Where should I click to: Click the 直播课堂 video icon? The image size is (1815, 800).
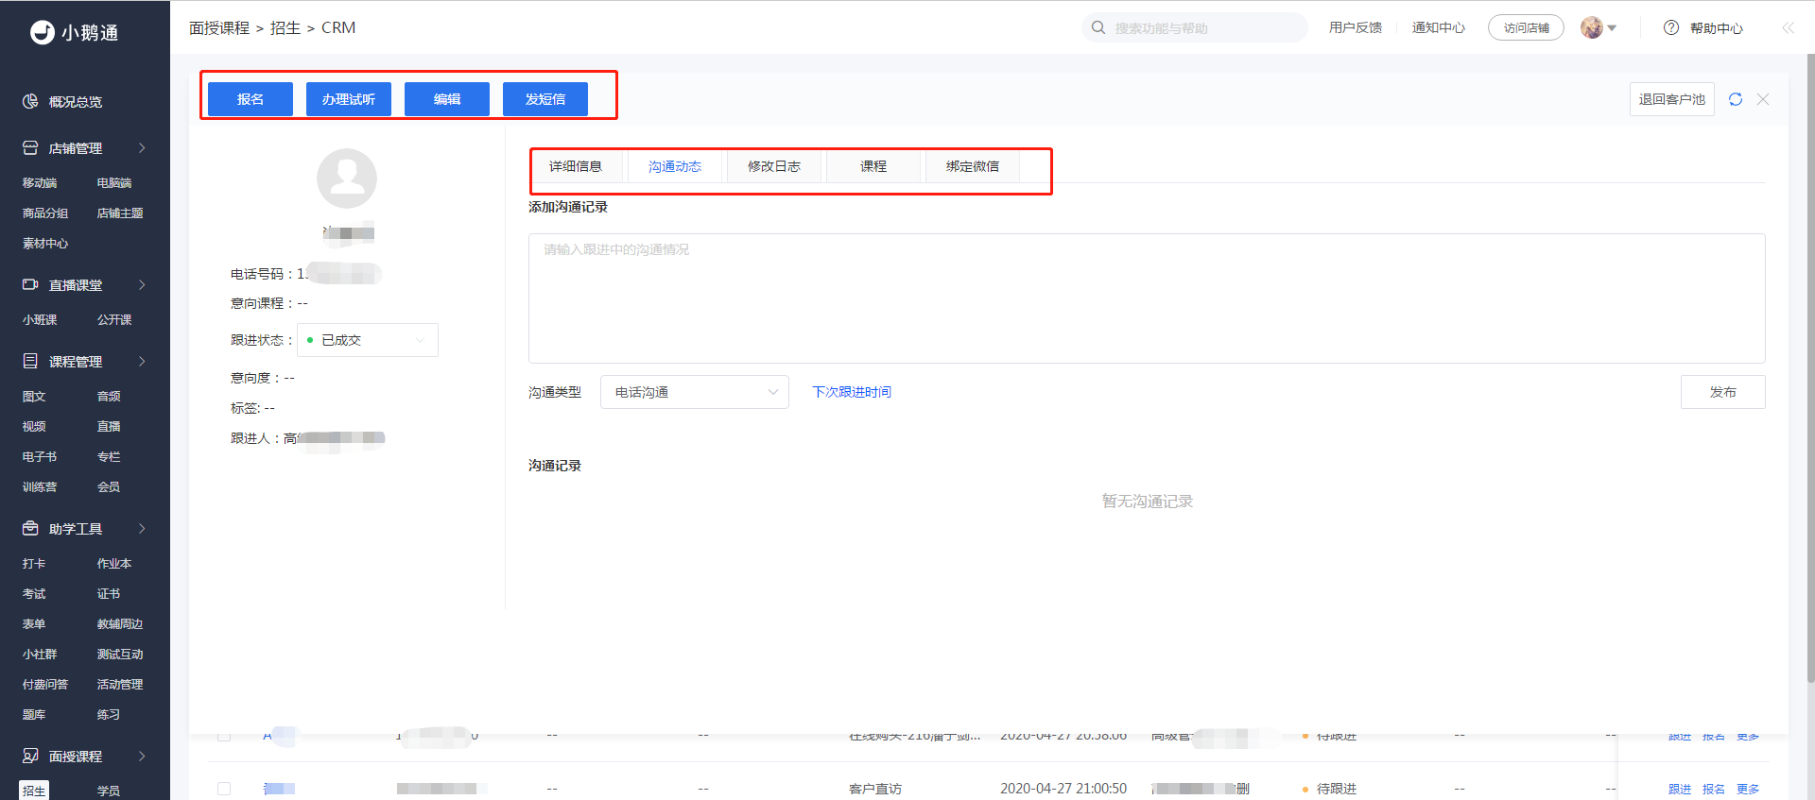[30, 284]
